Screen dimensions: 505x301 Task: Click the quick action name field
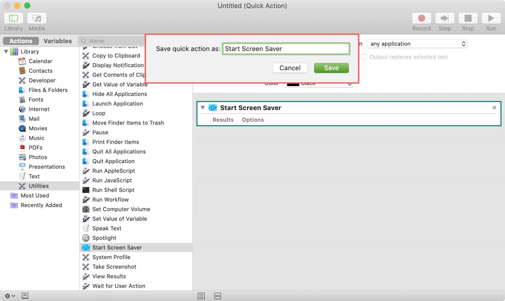(x=286, y=49)
